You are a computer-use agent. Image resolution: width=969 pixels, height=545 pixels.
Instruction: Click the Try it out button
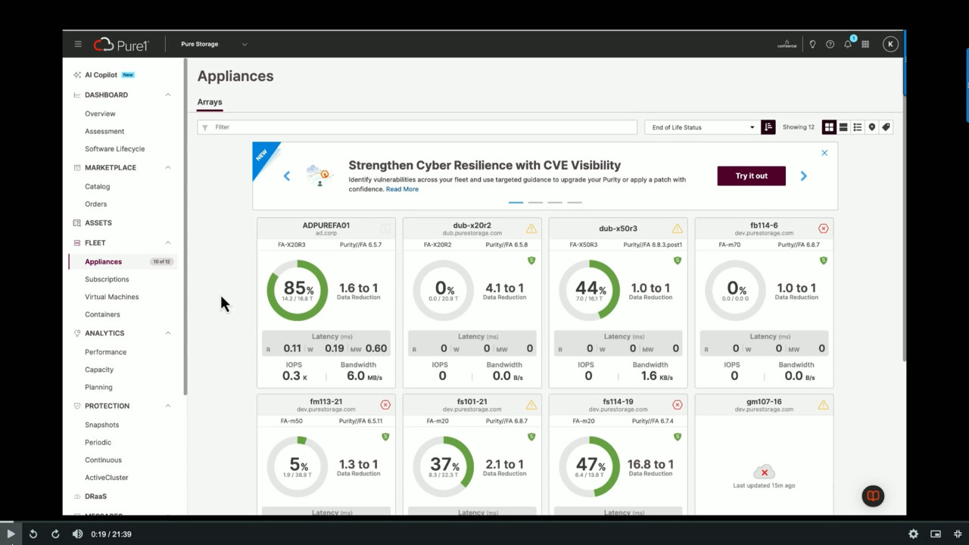751,176
